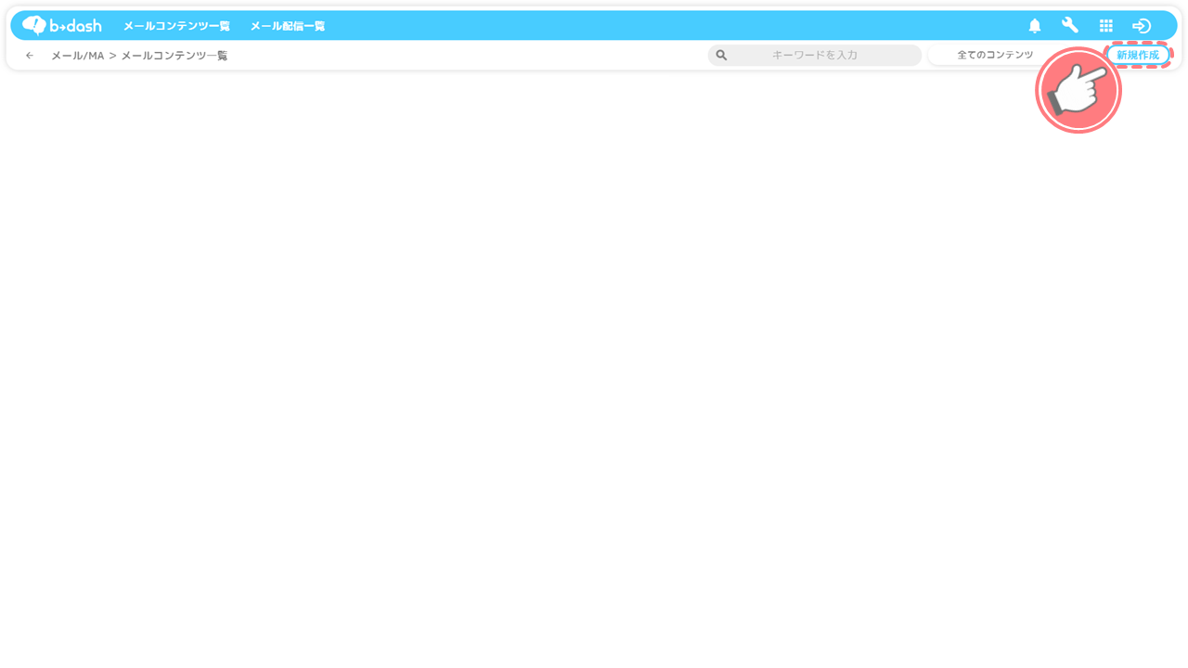This screenshot has height=668, width=1188.
Task: Click the メールコンテンツ一覧 breadcrumb text
Action: click(x=174, y=56)
